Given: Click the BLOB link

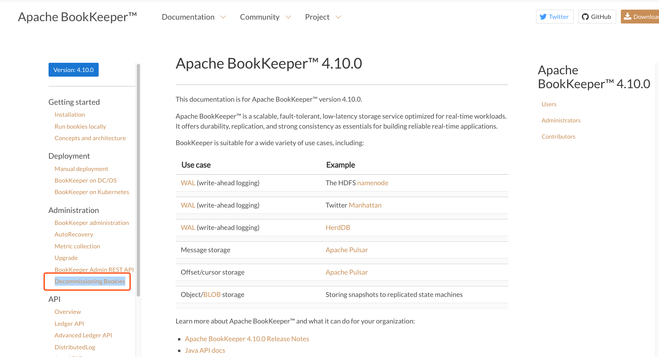Looking at the screenshot, I should click(212, 295).
